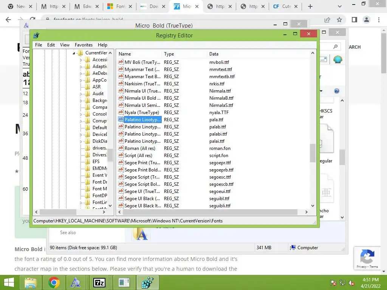Select the MV Boli registry value icon
This screenshot has width=387, height=290.
tap(121, 62)
